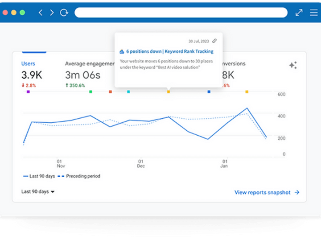
Task: Click the sparkle insights icon
Action: (293, 65)
